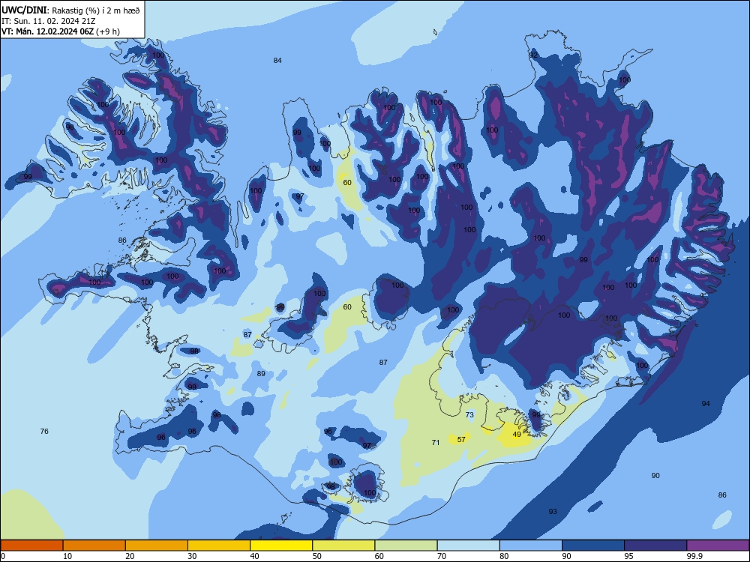
Task: Click the '93' humidity value in the southeast sea
Action: [x=553, y=511]
